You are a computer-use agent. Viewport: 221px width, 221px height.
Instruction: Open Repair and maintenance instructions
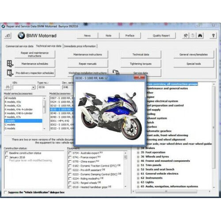[x=35, y=54]
